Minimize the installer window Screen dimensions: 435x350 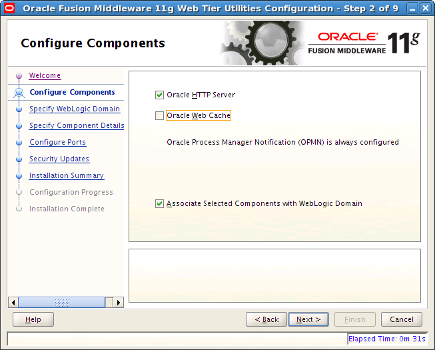(412, 8)
